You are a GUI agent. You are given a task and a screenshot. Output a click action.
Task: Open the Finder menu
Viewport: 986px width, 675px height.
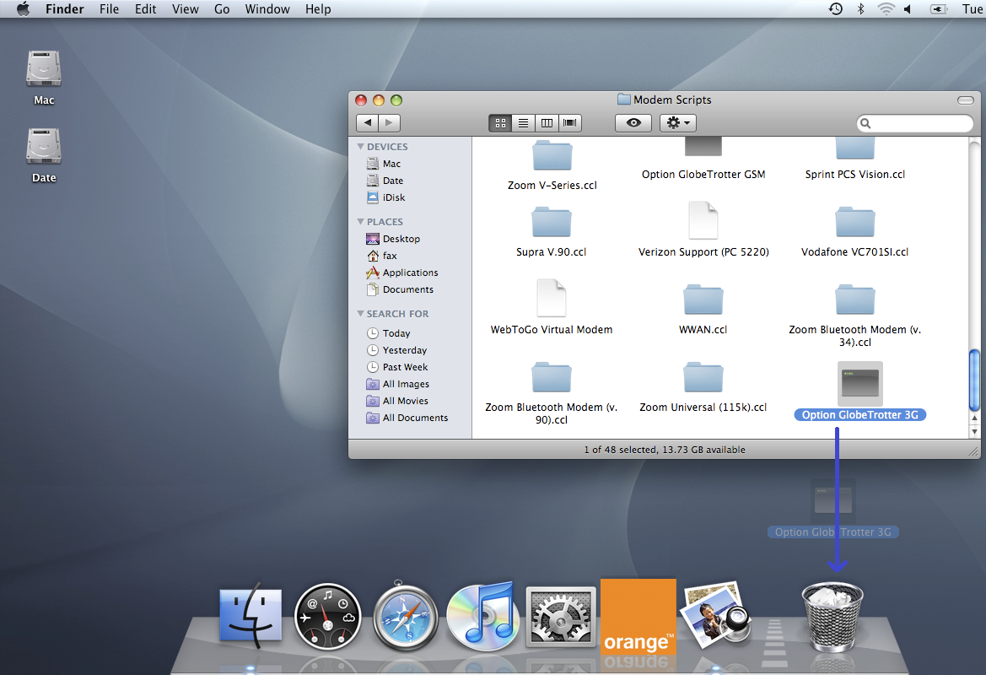click(64, 8)
